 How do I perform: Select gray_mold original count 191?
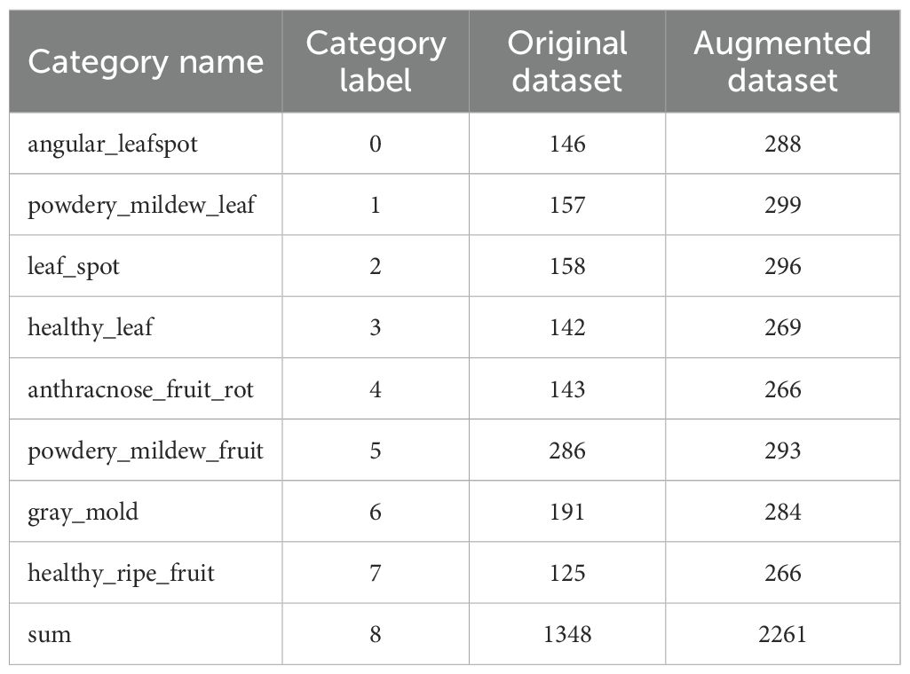567,512
